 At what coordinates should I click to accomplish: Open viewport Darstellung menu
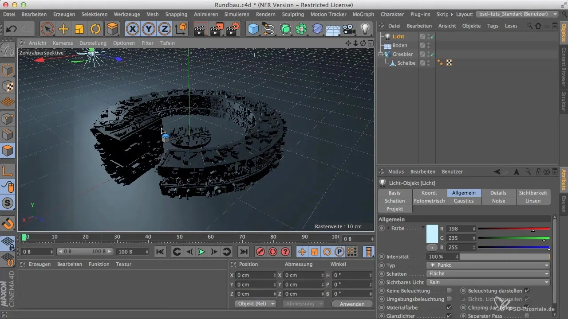[93, 43]
